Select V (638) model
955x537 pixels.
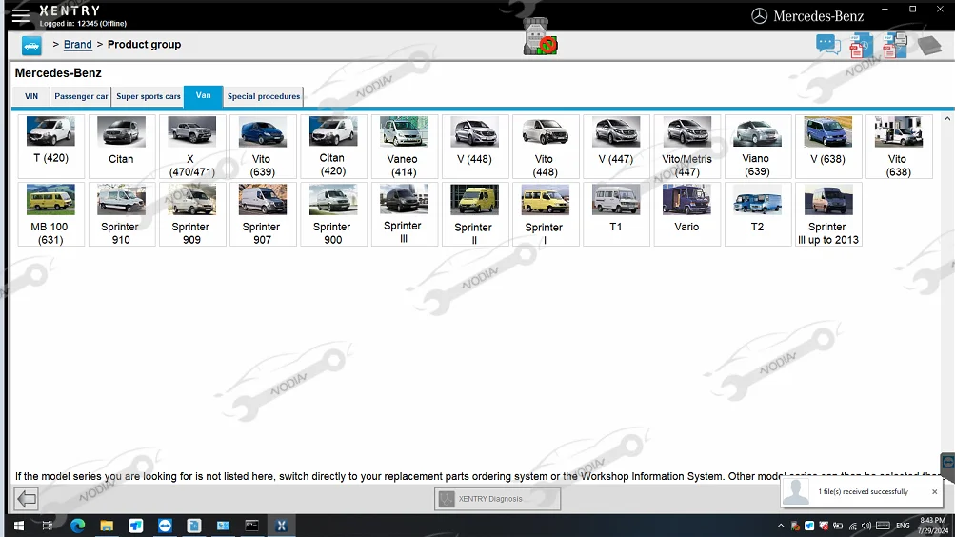point(827,146)
